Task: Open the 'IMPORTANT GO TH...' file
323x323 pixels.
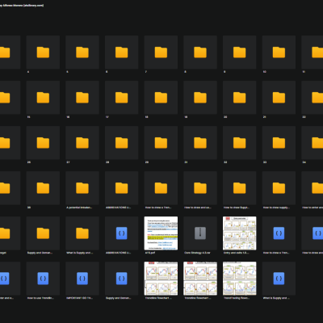Action: (82, 279)
